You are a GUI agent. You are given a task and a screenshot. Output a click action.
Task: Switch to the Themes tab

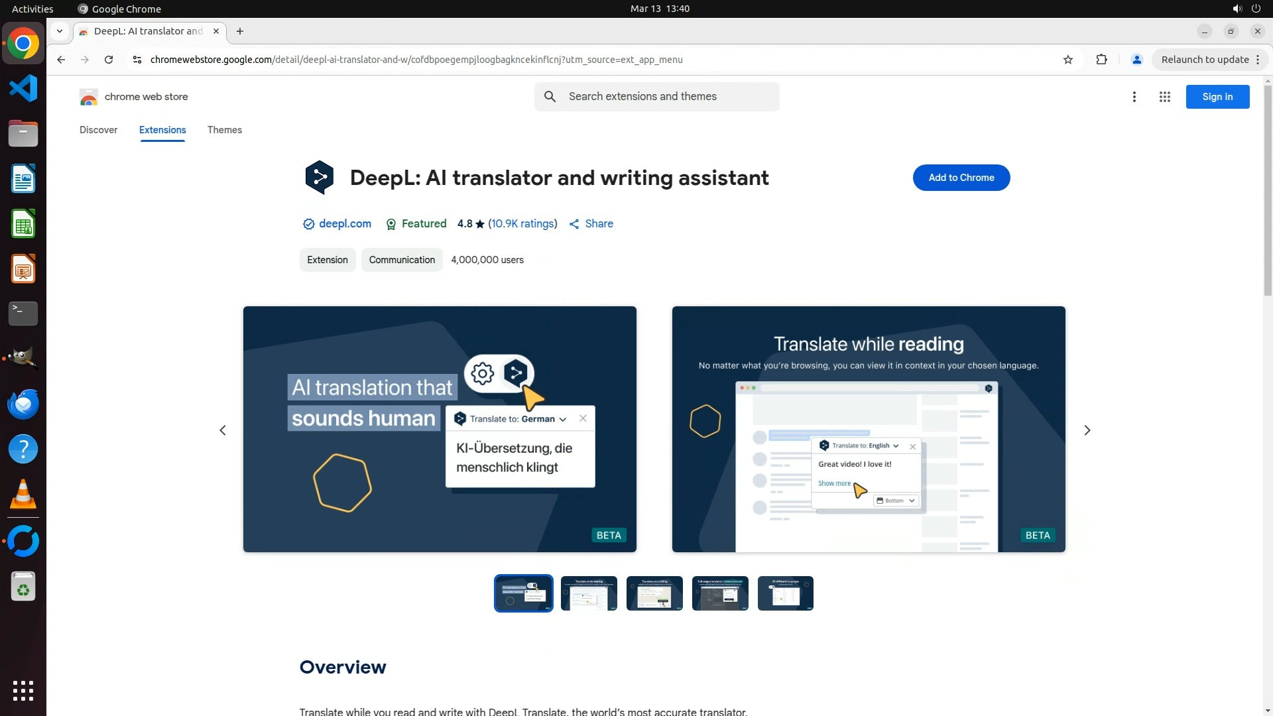point(224,130)
